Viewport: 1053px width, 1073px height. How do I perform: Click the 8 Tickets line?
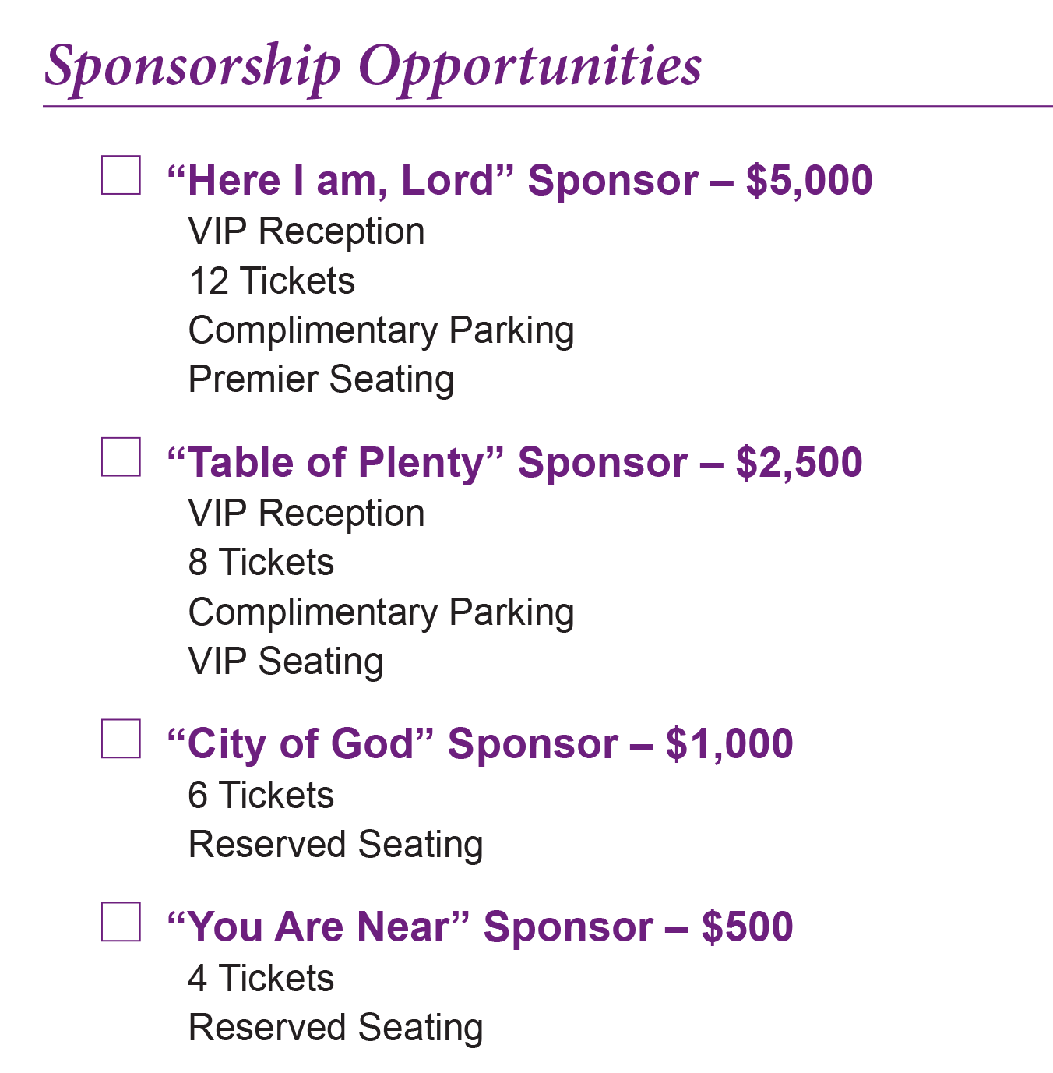click(261, 563)
